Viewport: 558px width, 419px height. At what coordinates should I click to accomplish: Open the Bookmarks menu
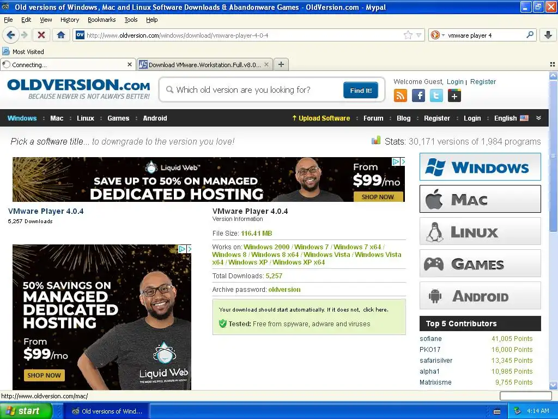click(x=102, y=20)
